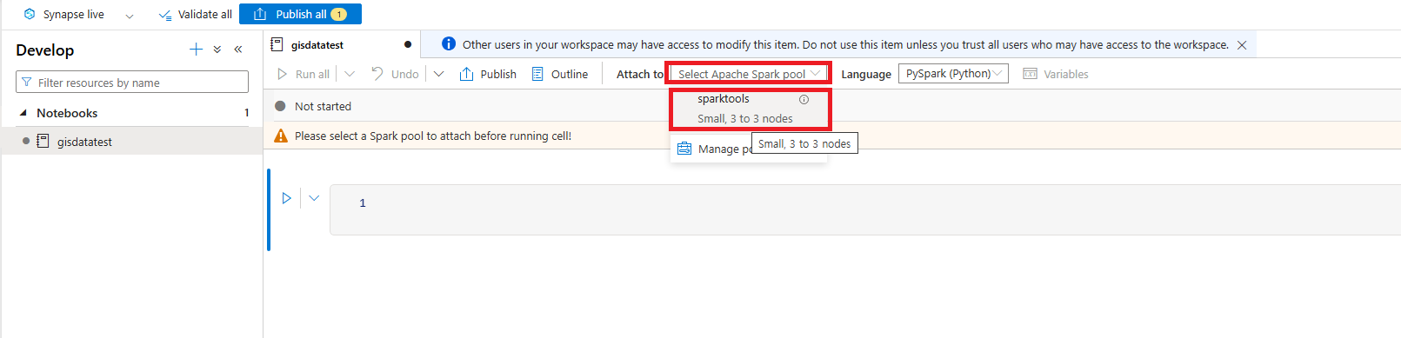The width and height of the screenshot is (1401, 338).
Task: Open Select Apache Spark pool dropdown
Action: [x=748, y=74]
